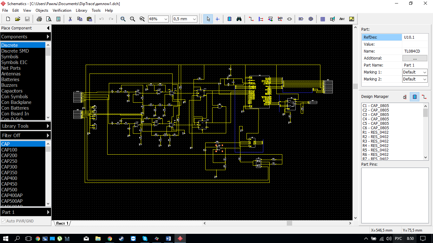Open the Marking 2 dropdown
This screenshot has width=433, height=243.
424,79
